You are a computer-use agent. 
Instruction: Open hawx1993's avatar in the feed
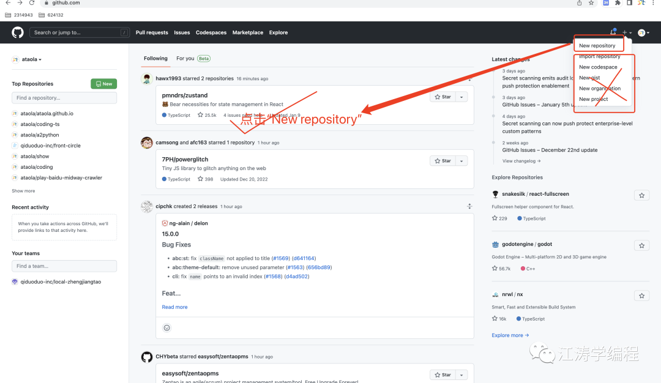[147, 79]
